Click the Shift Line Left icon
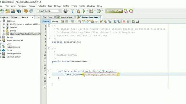 [115, 21]
